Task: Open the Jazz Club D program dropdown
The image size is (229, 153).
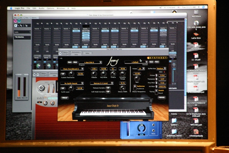Action: pyautogui.click(x=91, y=62)
